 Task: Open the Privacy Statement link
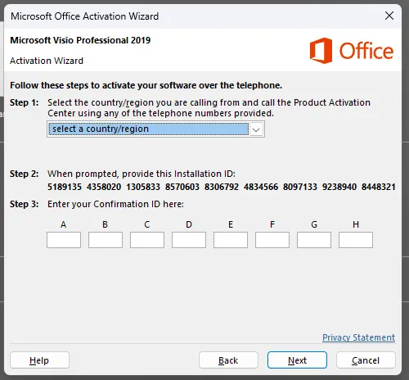coord(358,337)
